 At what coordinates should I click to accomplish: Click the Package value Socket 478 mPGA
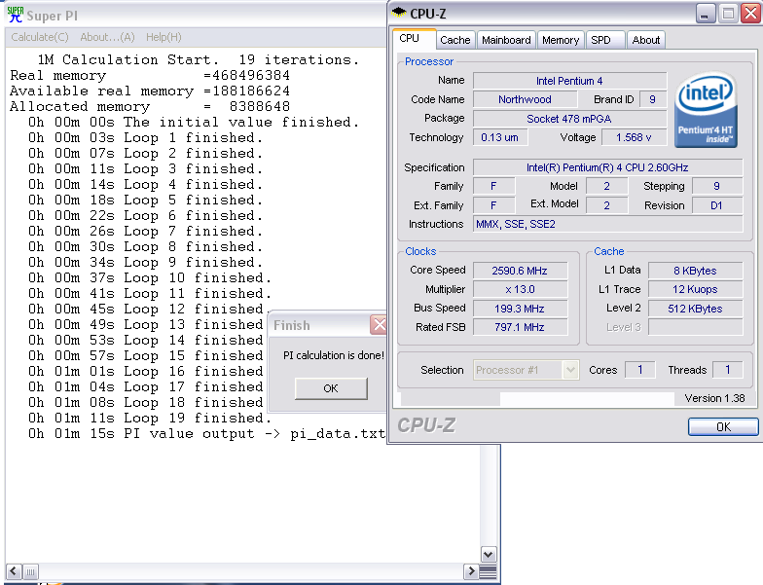point(569,119)
